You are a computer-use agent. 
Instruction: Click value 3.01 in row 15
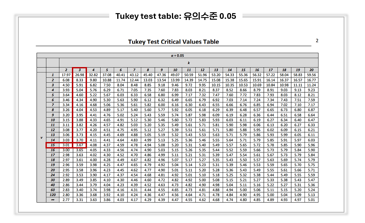click(x=66, y=145)
